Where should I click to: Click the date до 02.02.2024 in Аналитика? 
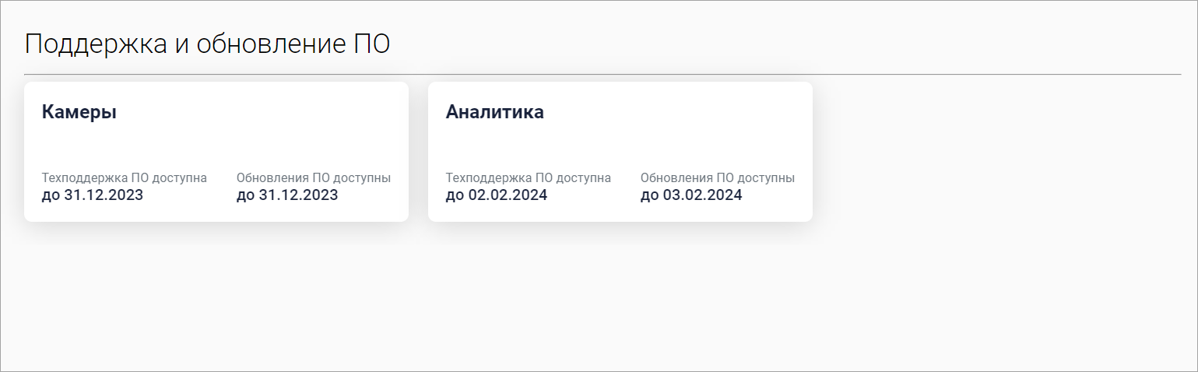coord(497,195)
